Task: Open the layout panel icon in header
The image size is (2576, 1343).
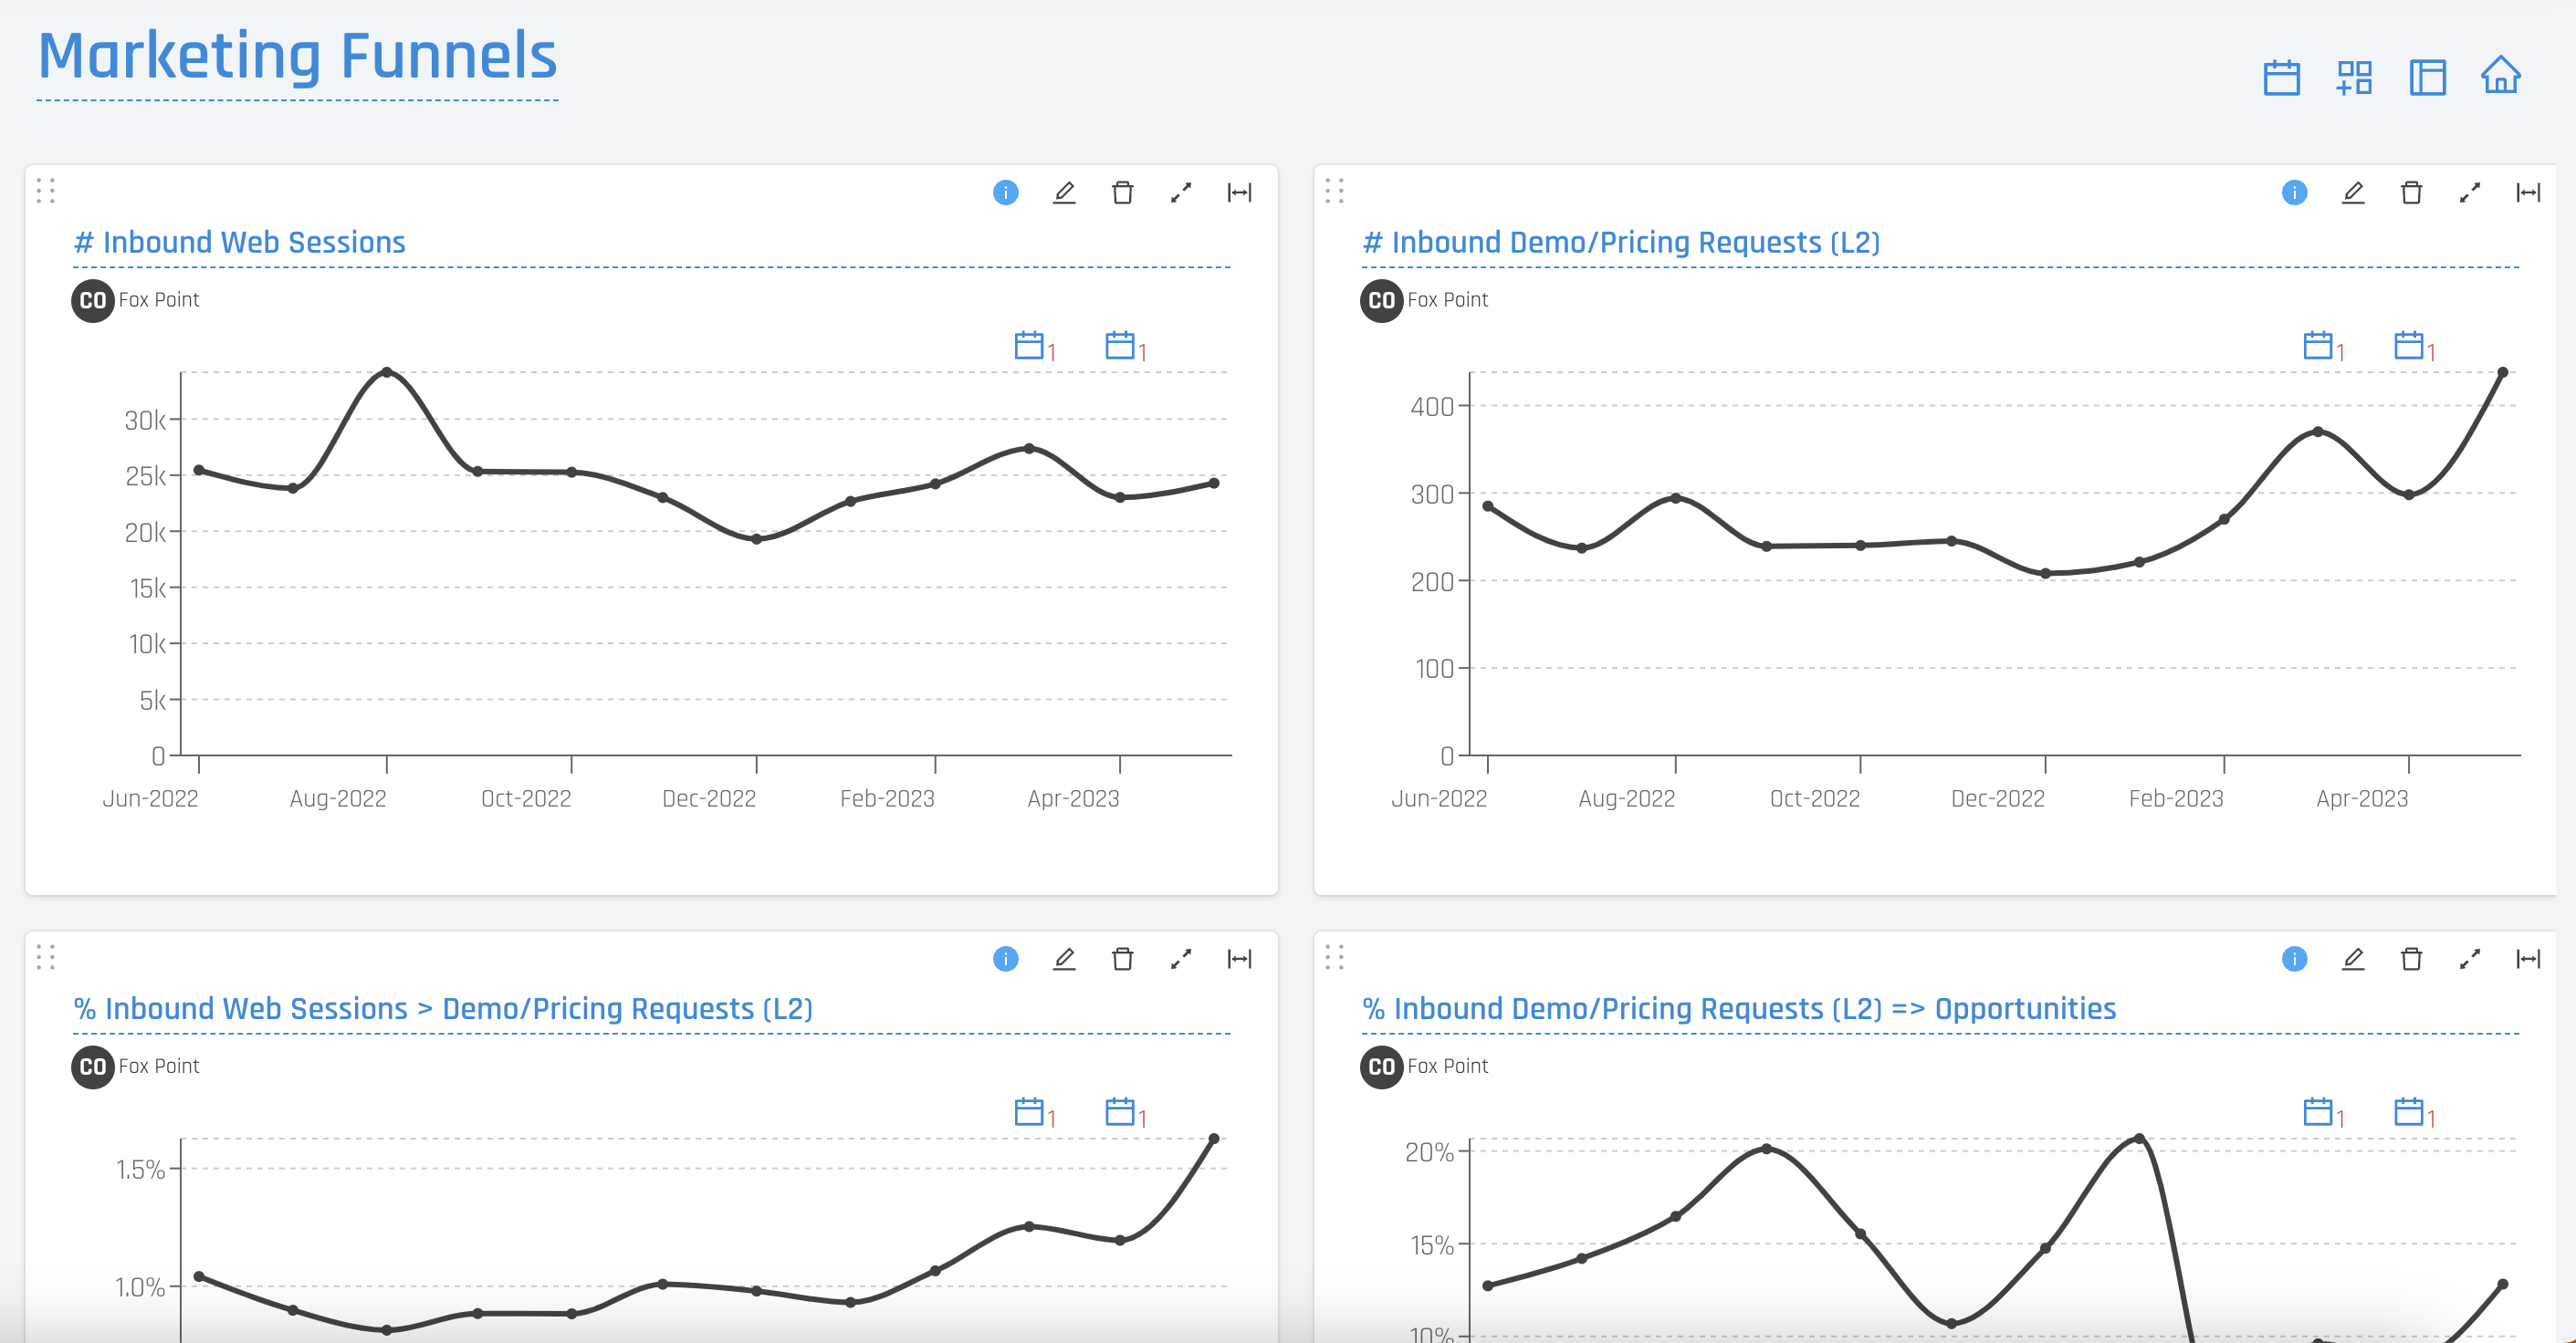Action: [x=2427, y=77]
